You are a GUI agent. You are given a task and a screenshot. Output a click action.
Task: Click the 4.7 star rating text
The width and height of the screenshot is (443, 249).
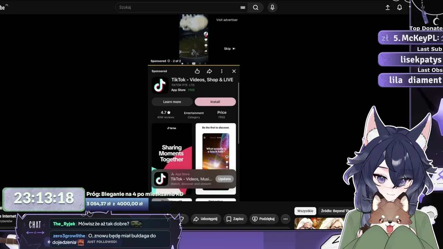pos(166,113)
